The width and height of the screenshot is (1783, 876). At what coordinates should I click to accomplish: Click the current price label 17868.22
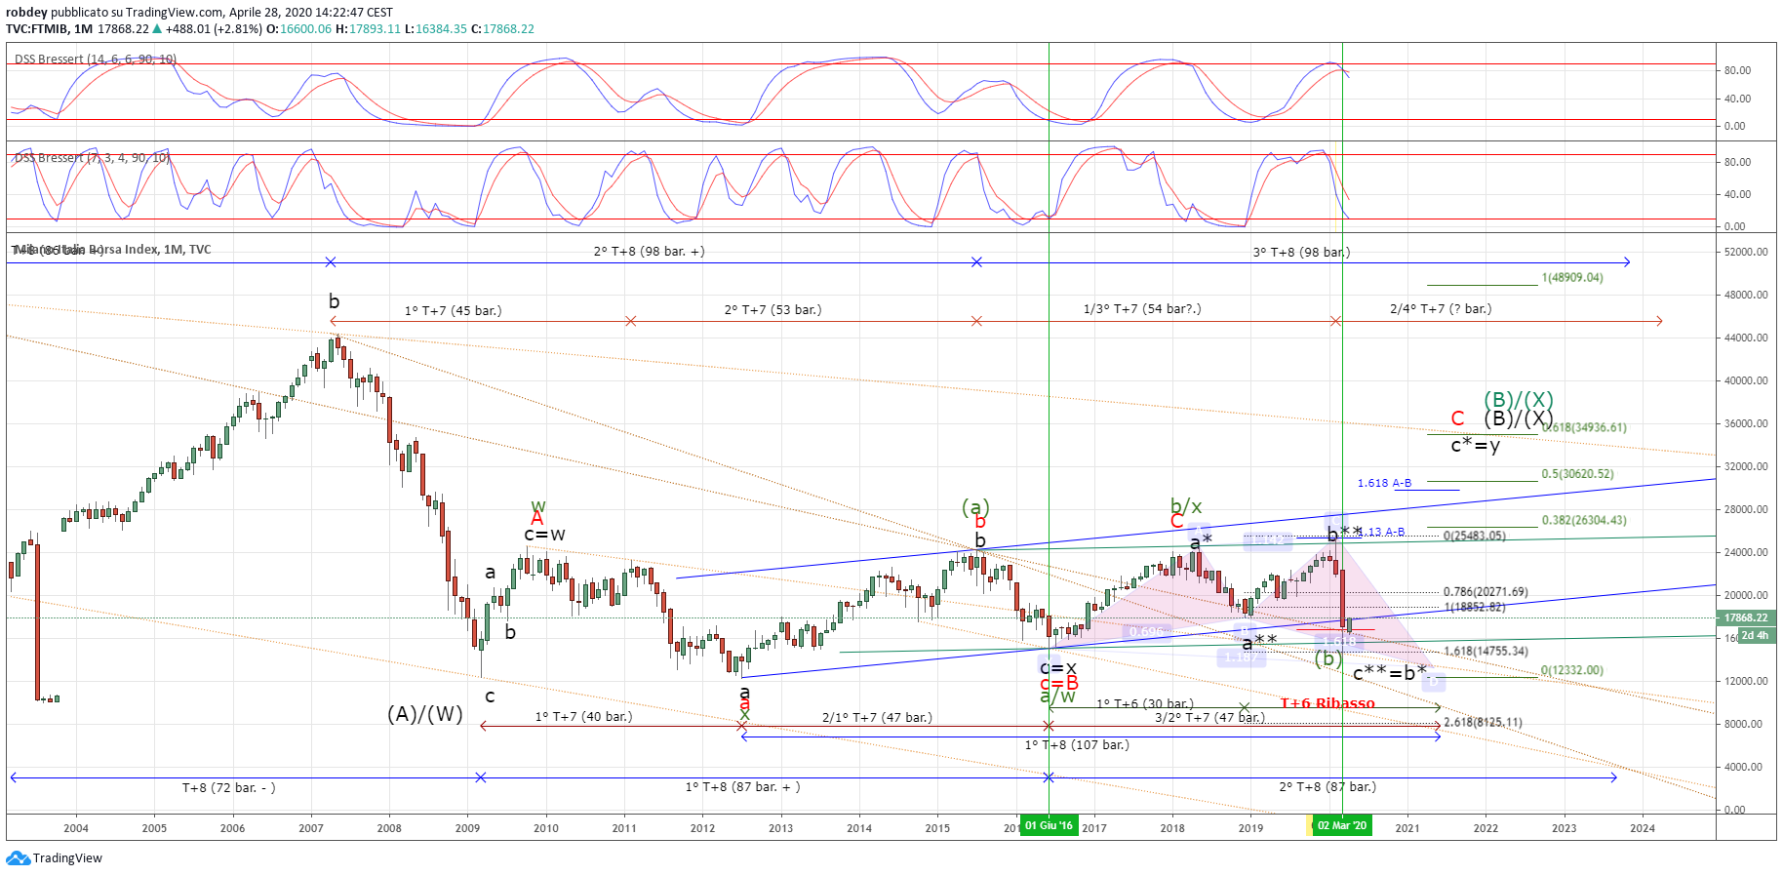coord(1746,617)
